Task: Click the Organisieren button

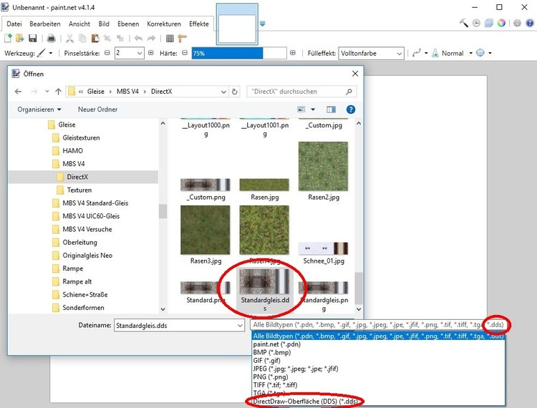Action: pos(39,110)
